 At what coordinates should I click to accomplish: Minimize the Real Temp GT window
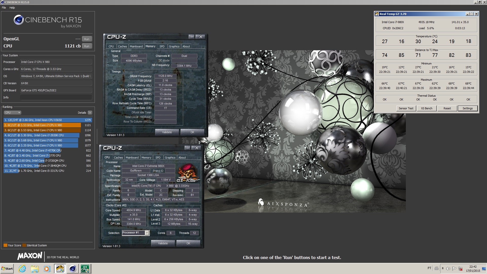(x=467, y=14)
